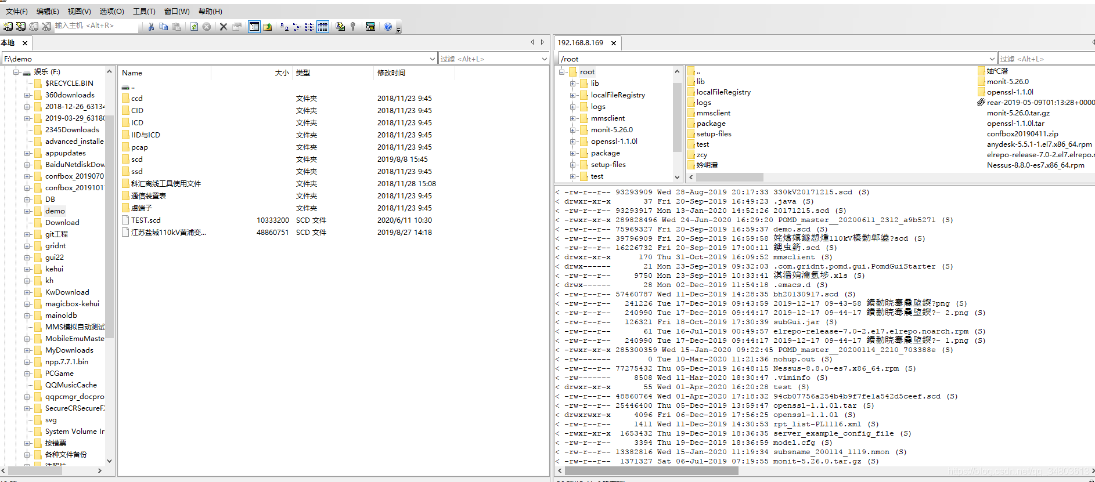
Task: Open the F:\demo path dropdown
Action: point(432,59)
